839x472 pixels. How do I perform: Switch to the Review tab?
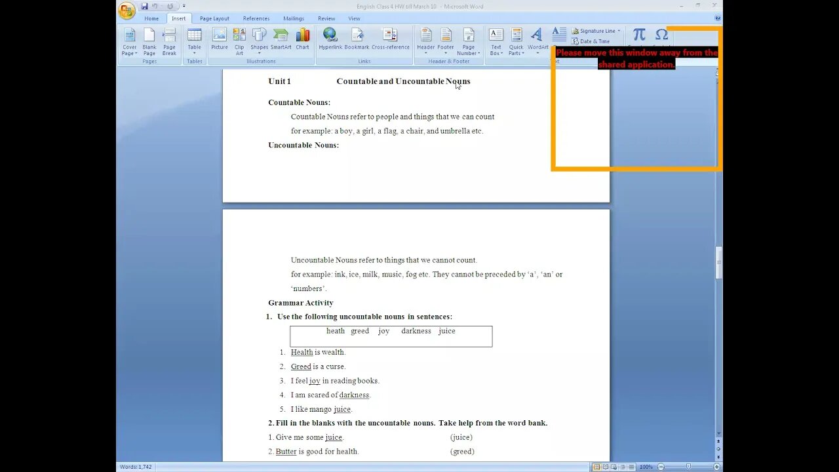click(326, 18)
